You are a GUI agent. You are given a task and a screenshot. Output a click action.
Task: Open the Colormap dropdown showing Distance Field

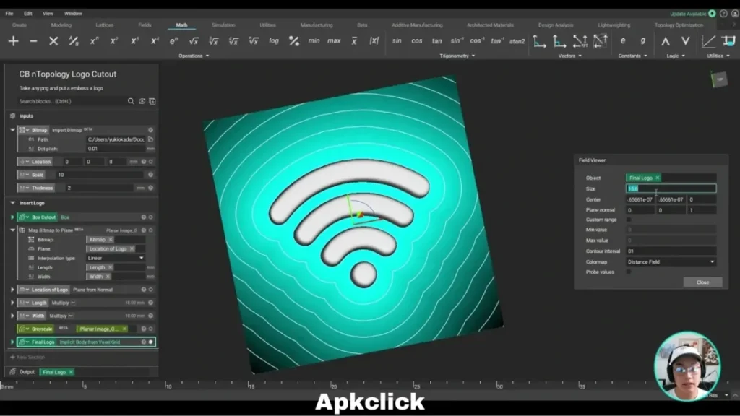tap(671, 261)
